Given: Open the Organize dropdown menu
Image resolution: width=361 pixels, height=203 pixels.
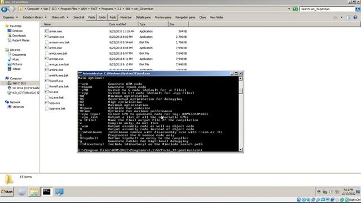Looking at the screenshot, I should pyautogui.click(x=10, y=17).
